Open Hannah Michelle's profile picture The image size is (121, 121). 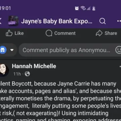tap(4, 70)
